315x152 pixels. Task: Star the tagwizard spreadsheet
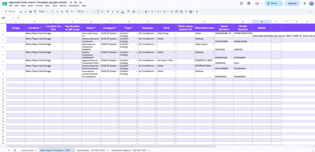pyautogui.click(x=71, y=2)
